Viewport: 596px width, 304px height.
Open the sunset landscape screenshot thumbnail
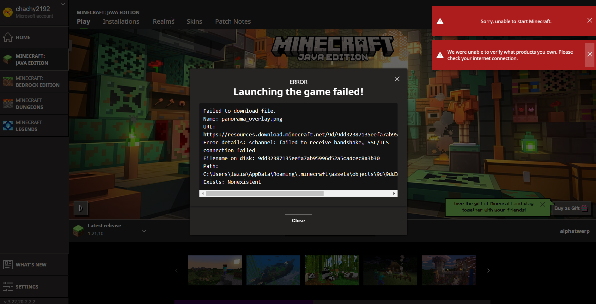coord(215,270)
